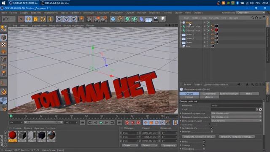Open the deformer objects icon
Viewport: 270px width, 152px height.
[x=141, y=19]
